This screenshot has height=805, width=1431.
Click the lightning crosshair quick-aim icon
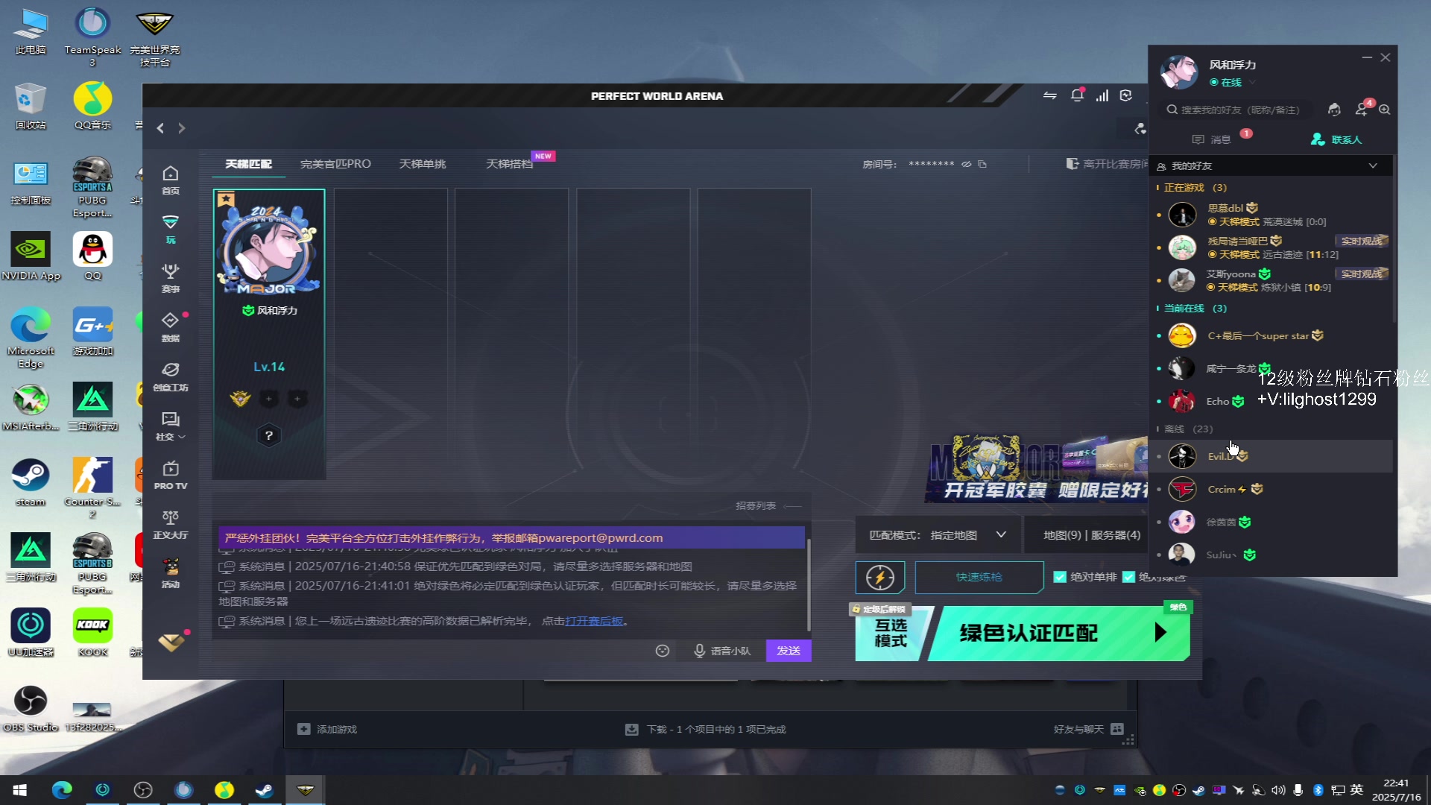(880, 577)
